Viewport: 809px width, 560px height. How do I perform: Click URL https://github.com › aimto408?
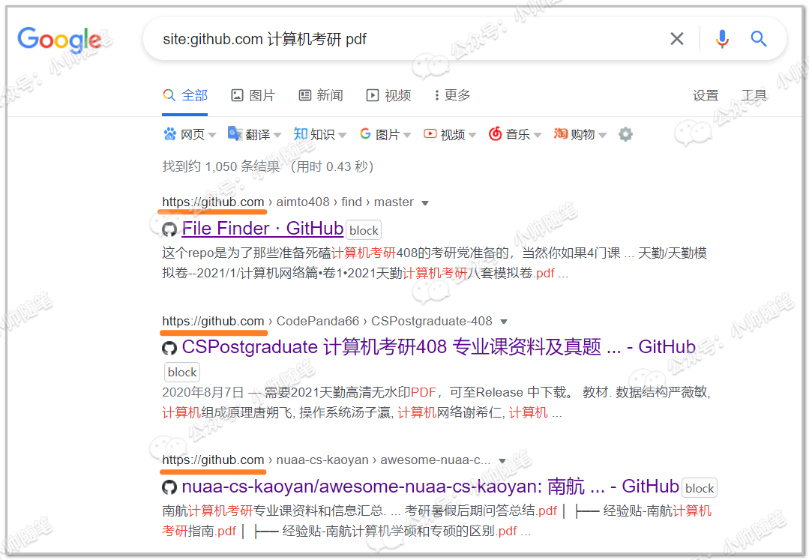[288, 202]
